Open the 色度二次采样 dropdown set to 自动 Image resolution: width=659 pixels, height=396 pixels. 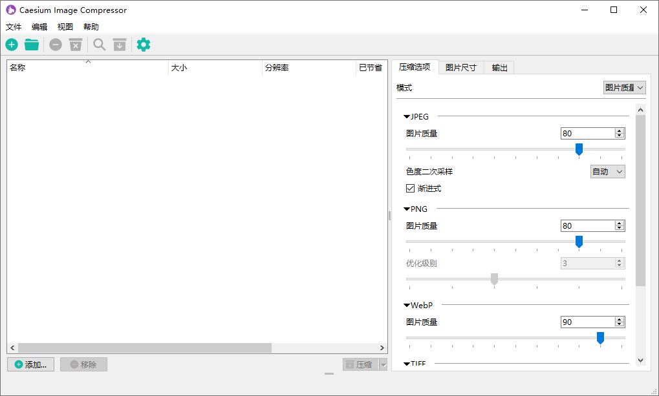click(607, 171)
